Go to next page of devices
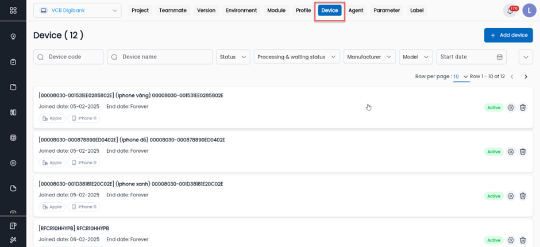The width and height of the screenshot is (540, 247). coord(526,76)
